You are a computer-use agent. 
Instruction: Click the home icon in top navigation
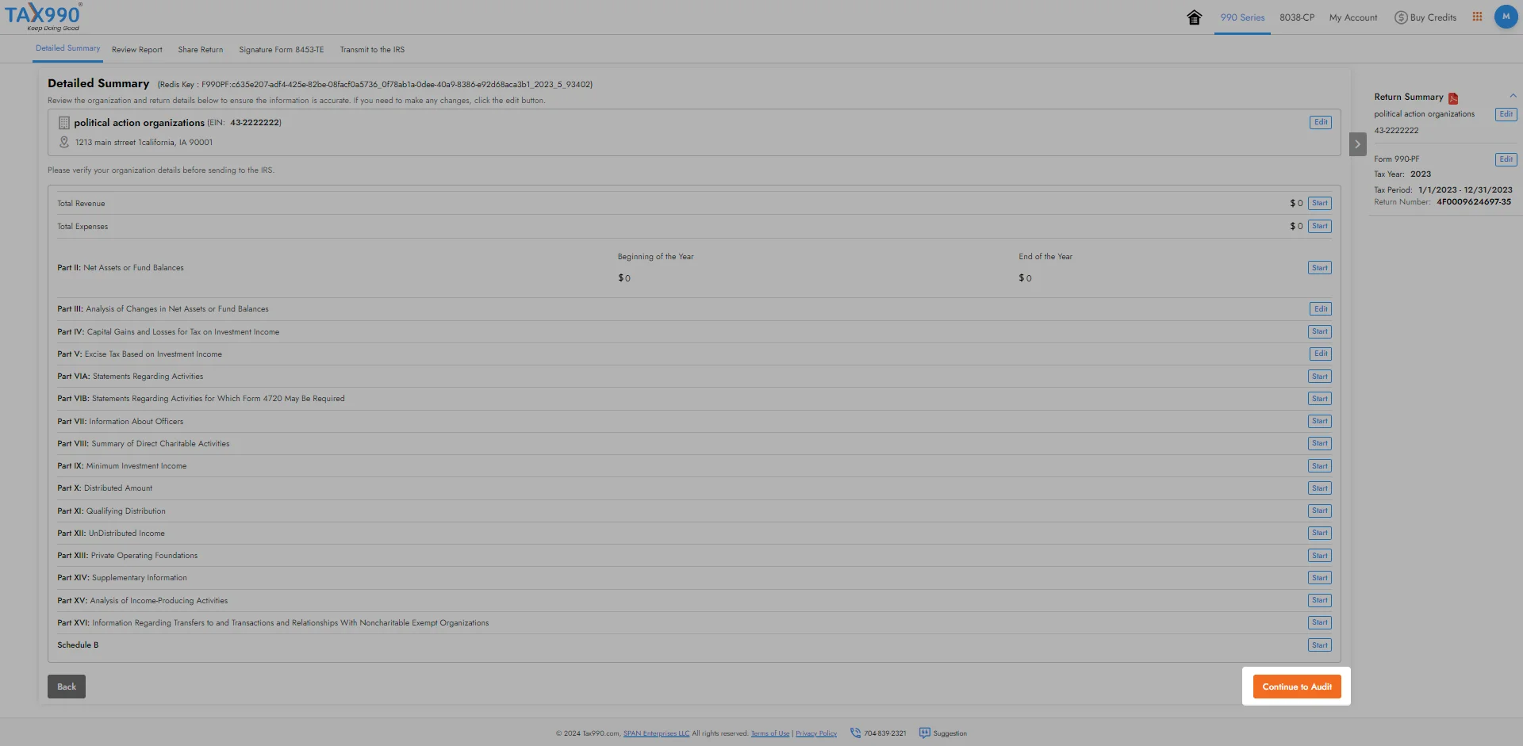(1194, 17)
